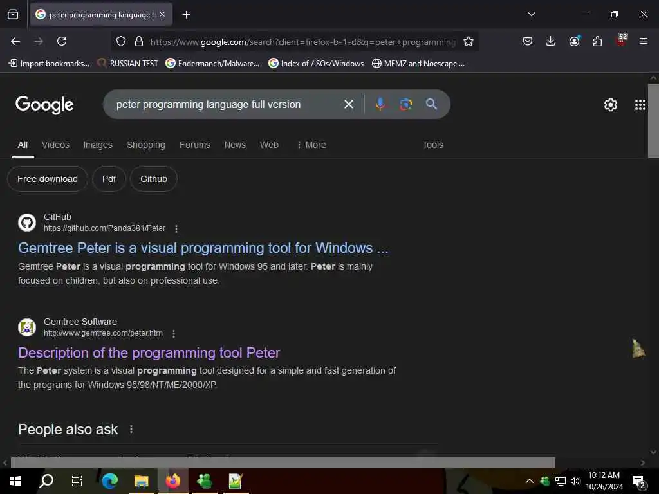Open Google quick settings gear
Screen dimensions: 659x494
click(x=610, y=105)
